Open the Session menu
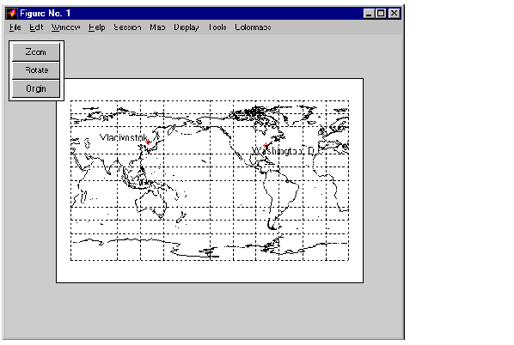Viewport: 514px width, 345px height. pos(127,27)
